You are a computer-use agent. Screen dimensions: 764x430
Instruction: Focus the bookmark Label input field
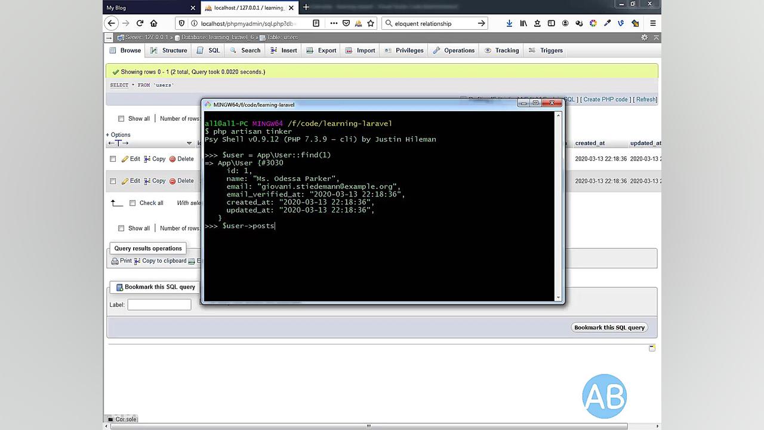click(159, 305)
